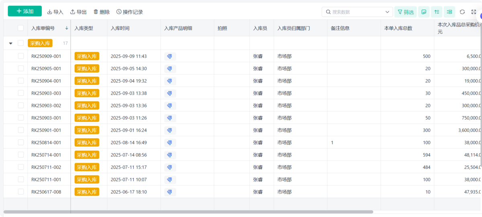Open the field visibility settings icon
The height and width of the screenshot is (217, 482).
click(423, 12)
